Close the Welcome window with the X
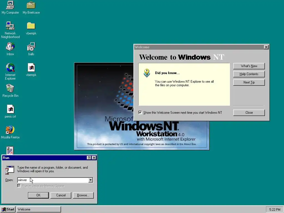This screenshot has width=284, height=213. 266,47
